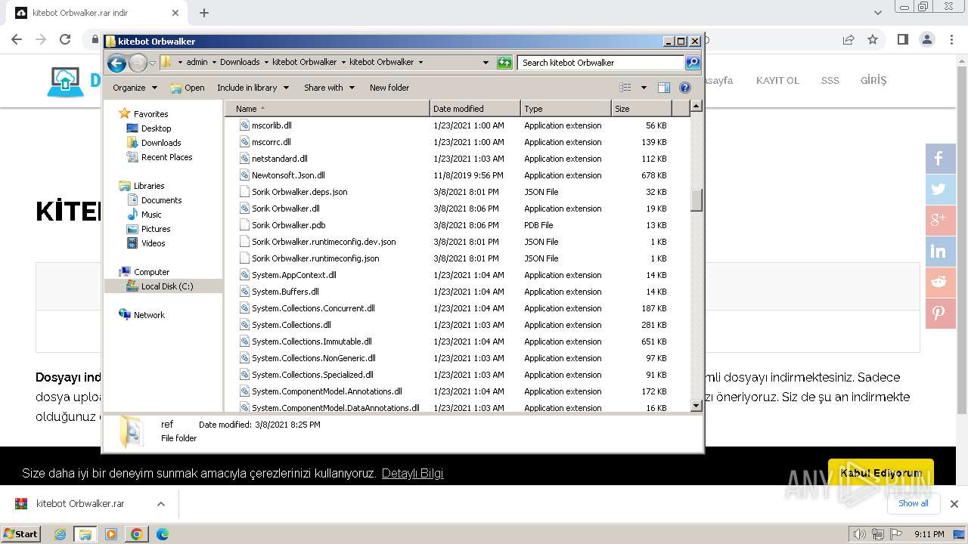Screen dimensions: 968x544
Task: Select Libraries in navigation pane
Action: pos(149,186)
